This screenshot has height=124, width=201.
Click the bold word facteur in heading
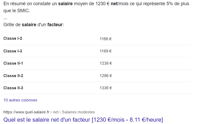[x=55, y=25]
